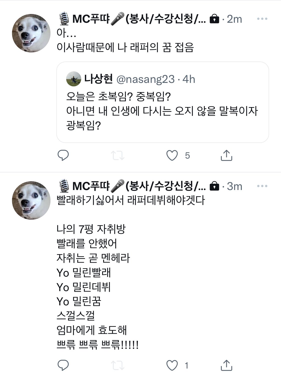The height and width of the screenshot is (379, 281).
Task: Like the rap tweet with 1 like
Action: pos(172,365)
